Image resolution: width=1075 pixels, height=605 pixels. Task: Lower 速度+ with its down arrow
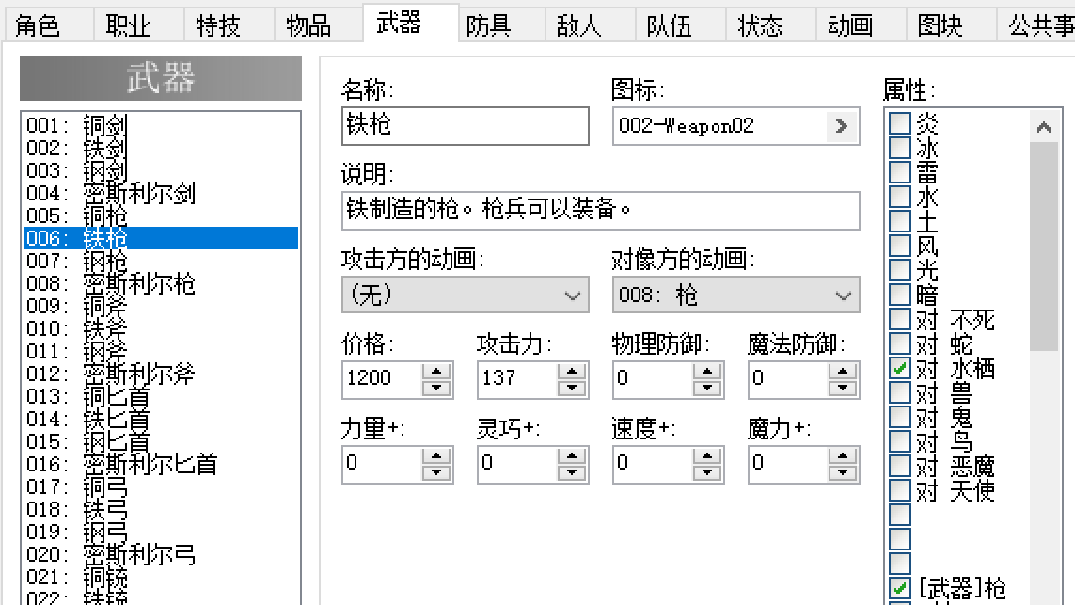[707, 472]
